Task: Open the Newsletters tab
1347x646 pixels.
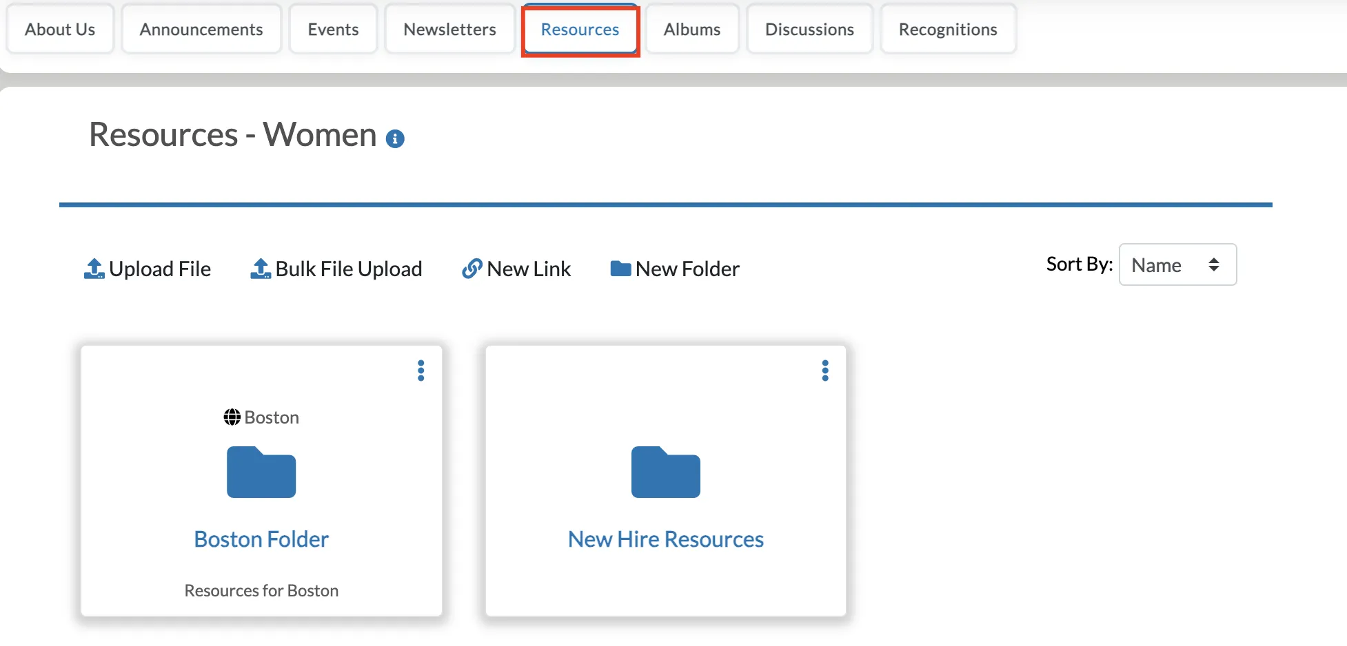Action: [449, 30]
